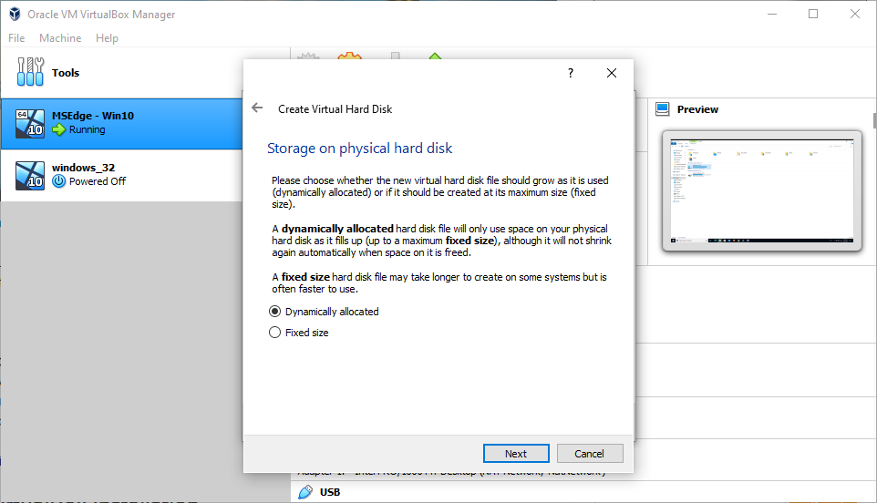The width and height of the screenshot is (877, 503).
Task: Maximize the VirtualBox Manager window
Action: tap(813, 14)
